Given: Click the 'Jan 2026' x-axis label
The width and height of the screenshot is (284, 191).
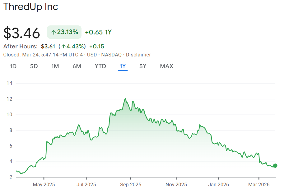Looking at the screenshot, I should coord(218,184).
